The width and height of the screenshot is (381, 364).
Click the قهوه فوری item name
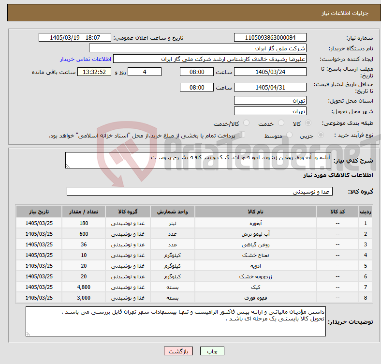tap(256, 298)
